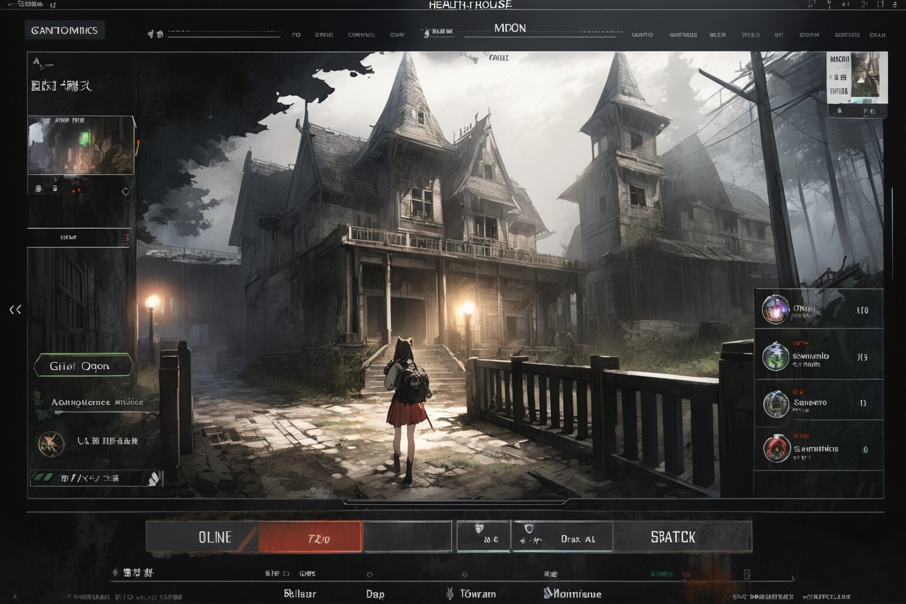The width and height of the screenshot is (906, 604).
Task: Click the round crossed emblem icon in left panel
Action: coord(51,443)
